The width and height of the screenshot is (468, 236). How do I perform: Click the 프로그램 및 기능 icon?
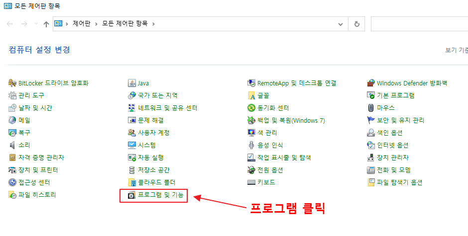131,195
